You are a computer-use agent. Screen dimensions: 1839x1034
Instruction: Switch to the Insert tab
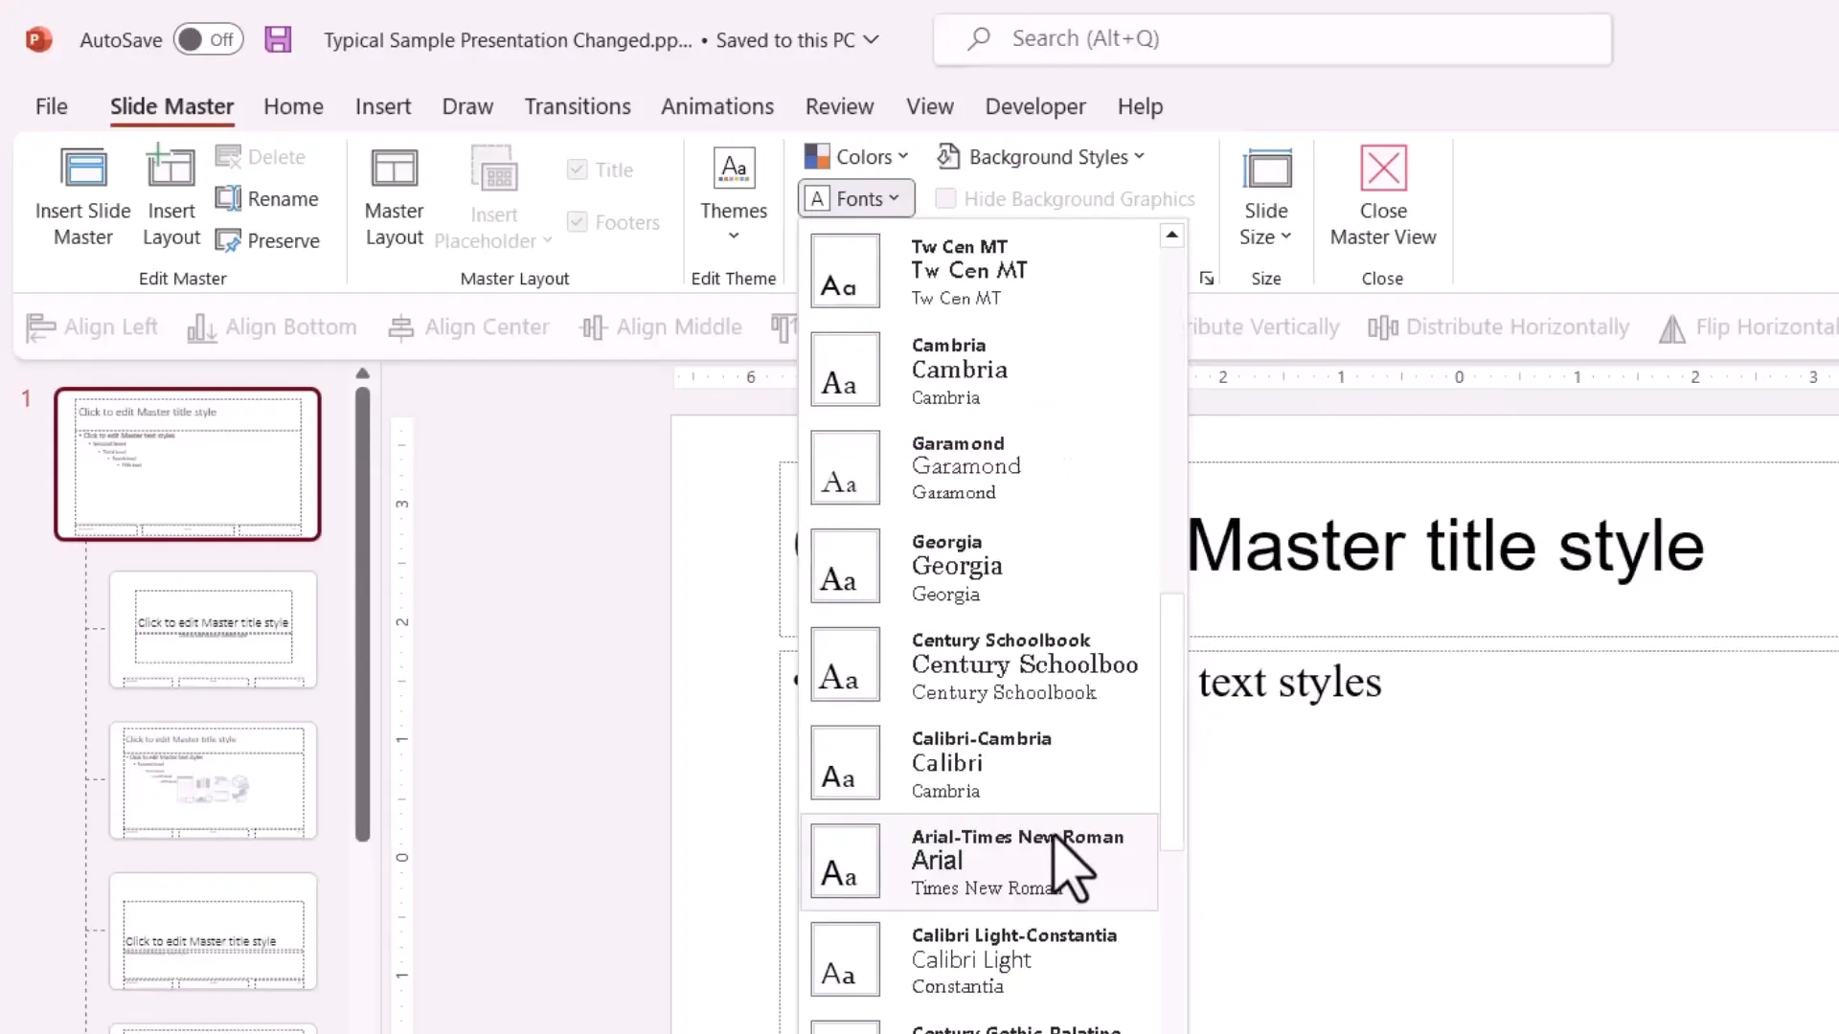coord(383,106)
